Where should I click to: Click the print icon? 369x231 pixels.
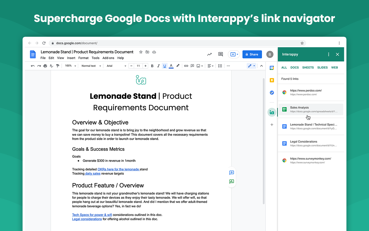coord(45,66)
